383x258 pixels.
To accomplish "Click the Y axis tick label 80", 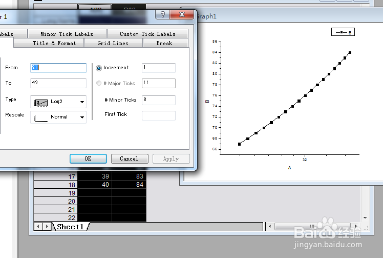I will click(215, 74).
